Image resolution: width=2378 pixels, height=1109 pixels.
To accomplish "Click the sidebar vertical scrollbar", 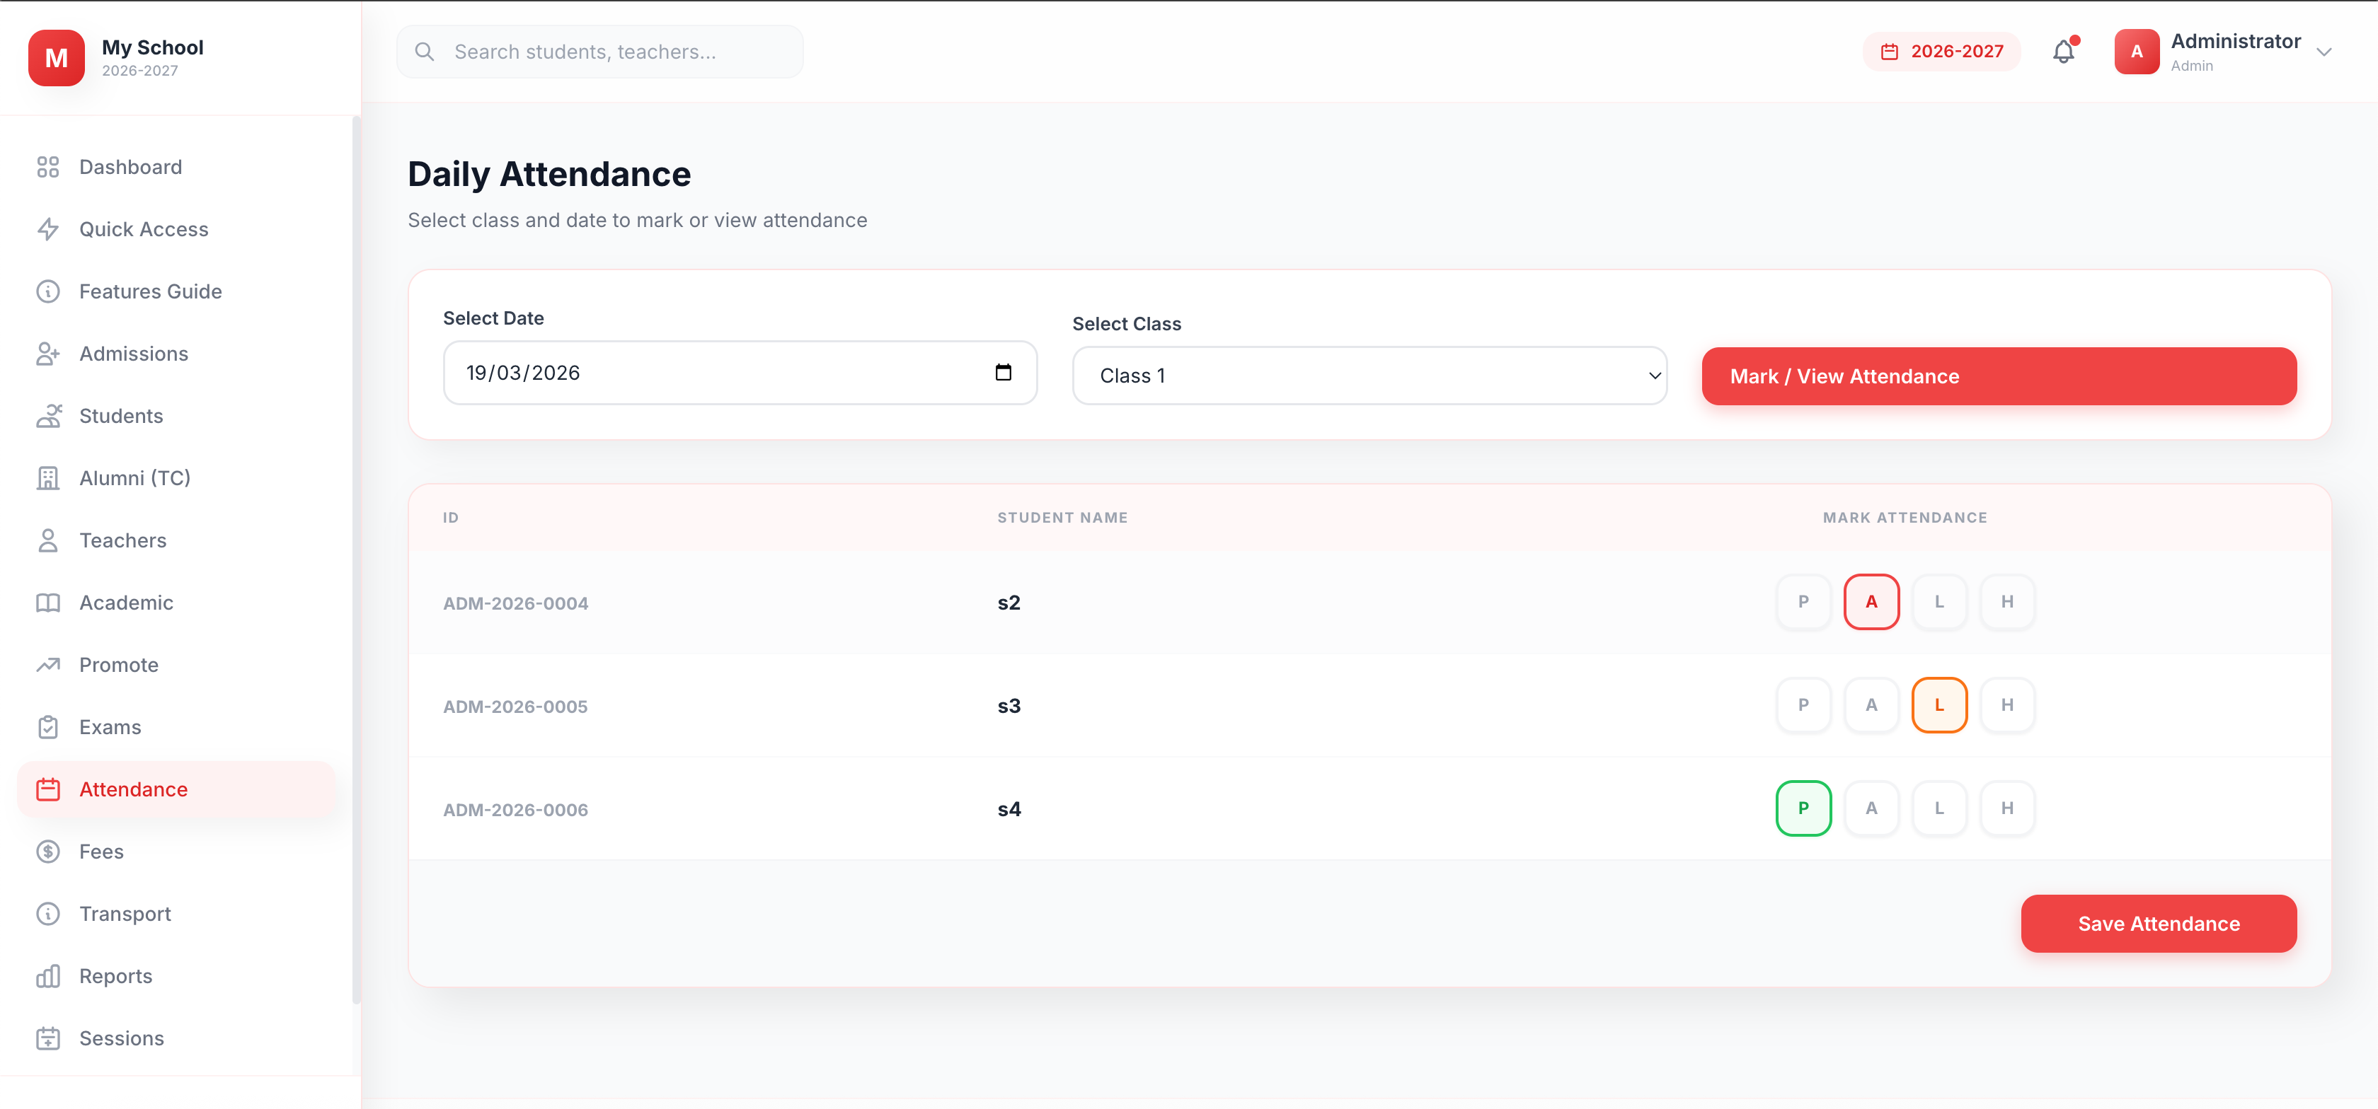I will pyautogui.click(x=355, y=554).
